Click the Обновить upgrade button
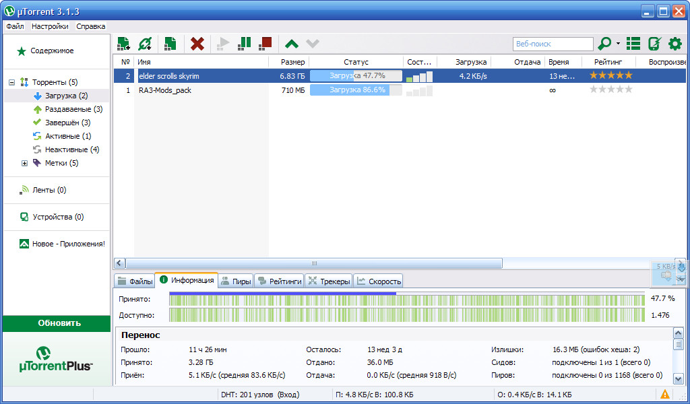The width and height of the screenshot is (690, 404). pyautogui.click(x=57, y=323)
